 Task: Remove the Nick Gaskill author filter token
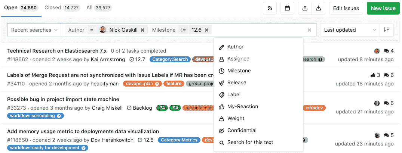142,30
